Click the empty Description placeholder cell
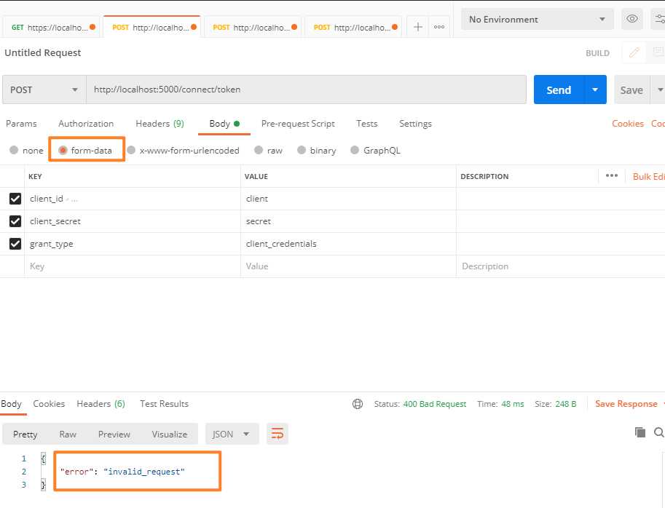The width and height of the screenshot is (665, 508). 561,266
